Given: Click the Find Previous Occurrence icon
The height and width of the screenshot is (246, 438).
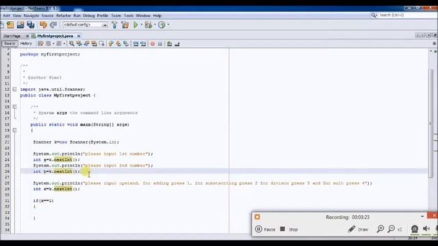Looking at the screenshot, I should [x=79, y=44].
